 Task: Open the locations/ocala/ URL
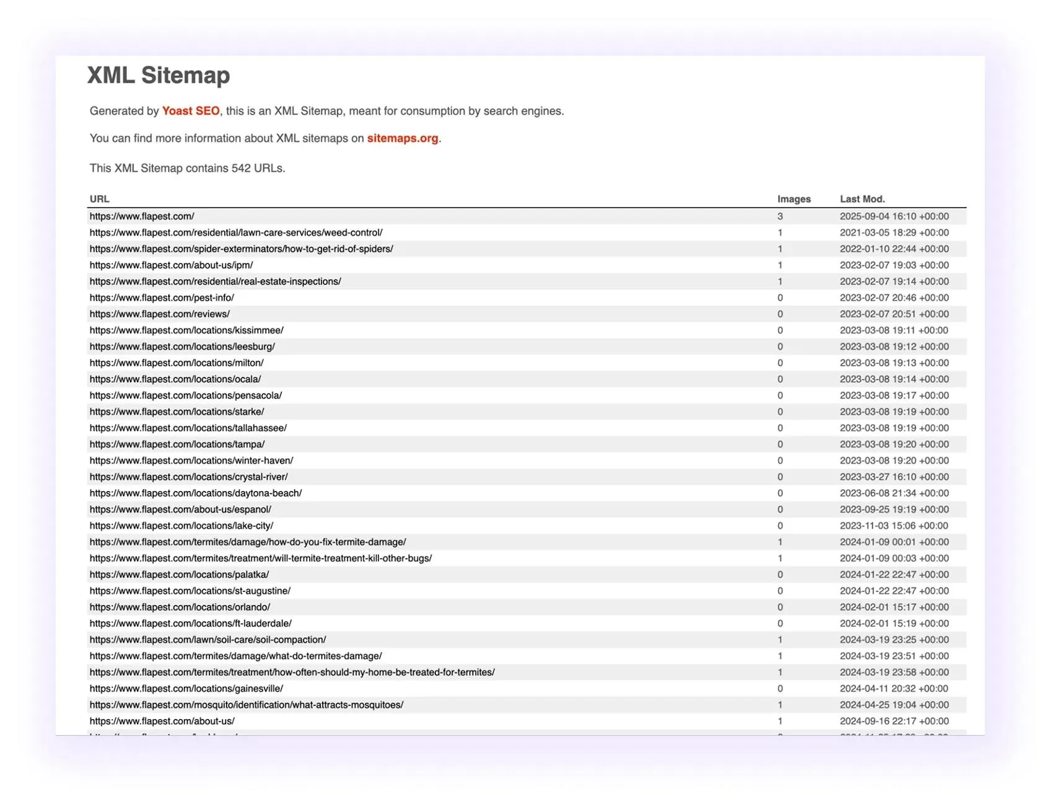175,379
